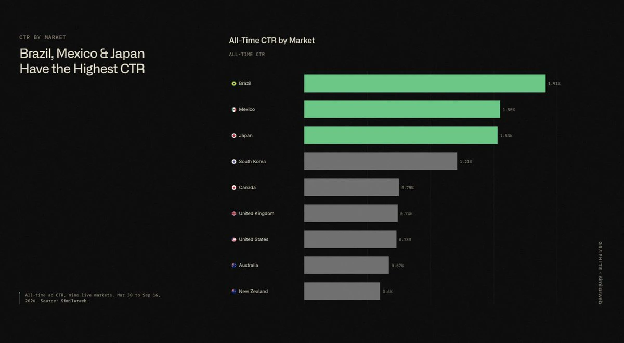Click the "Have the Highest CTR" headline
This screenshot has width=624, height=343.
click(82, 69)
